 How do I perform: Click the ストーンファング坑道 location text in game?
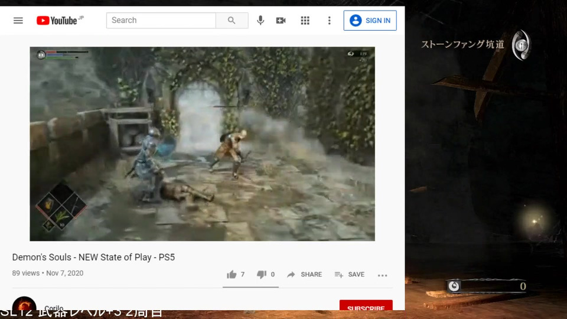[x=462, y=44]
